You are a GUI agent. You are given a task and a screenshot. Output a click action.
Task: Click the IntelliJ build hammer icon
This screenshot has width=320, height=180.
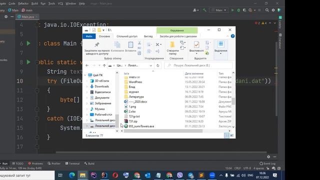[204, 10]
